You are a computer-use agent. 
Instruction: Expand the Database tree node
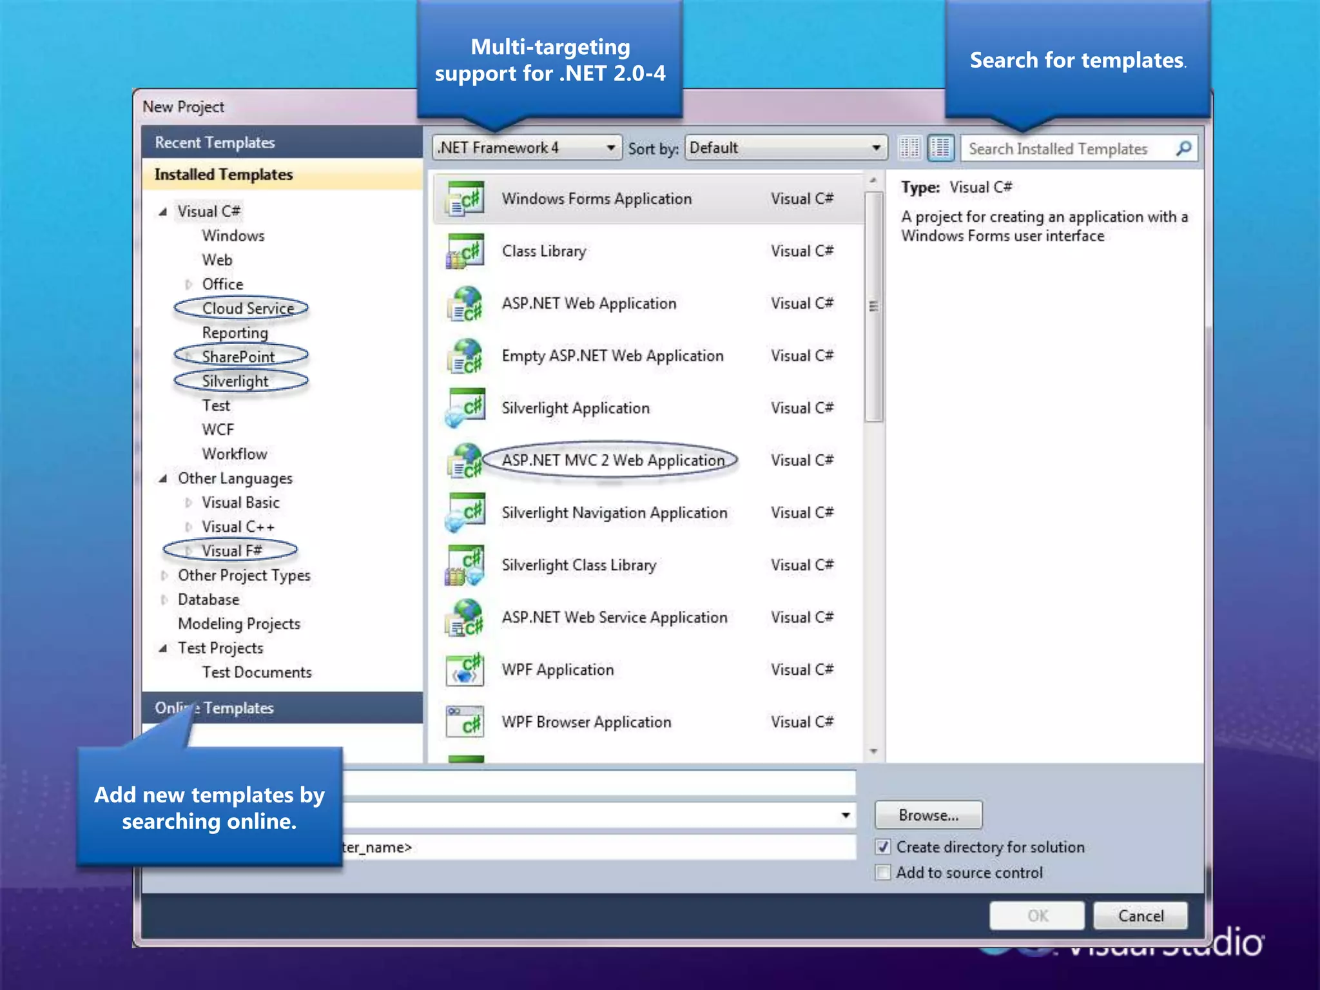pos(164,600)
